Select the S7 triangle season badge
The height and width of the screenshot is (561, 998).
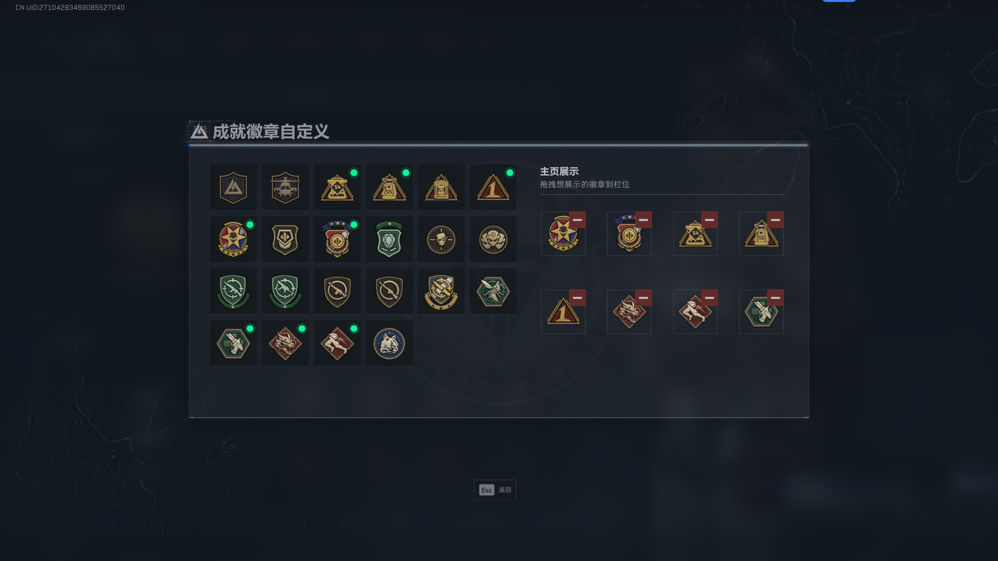pyautogui.click(x=441, y=187)
